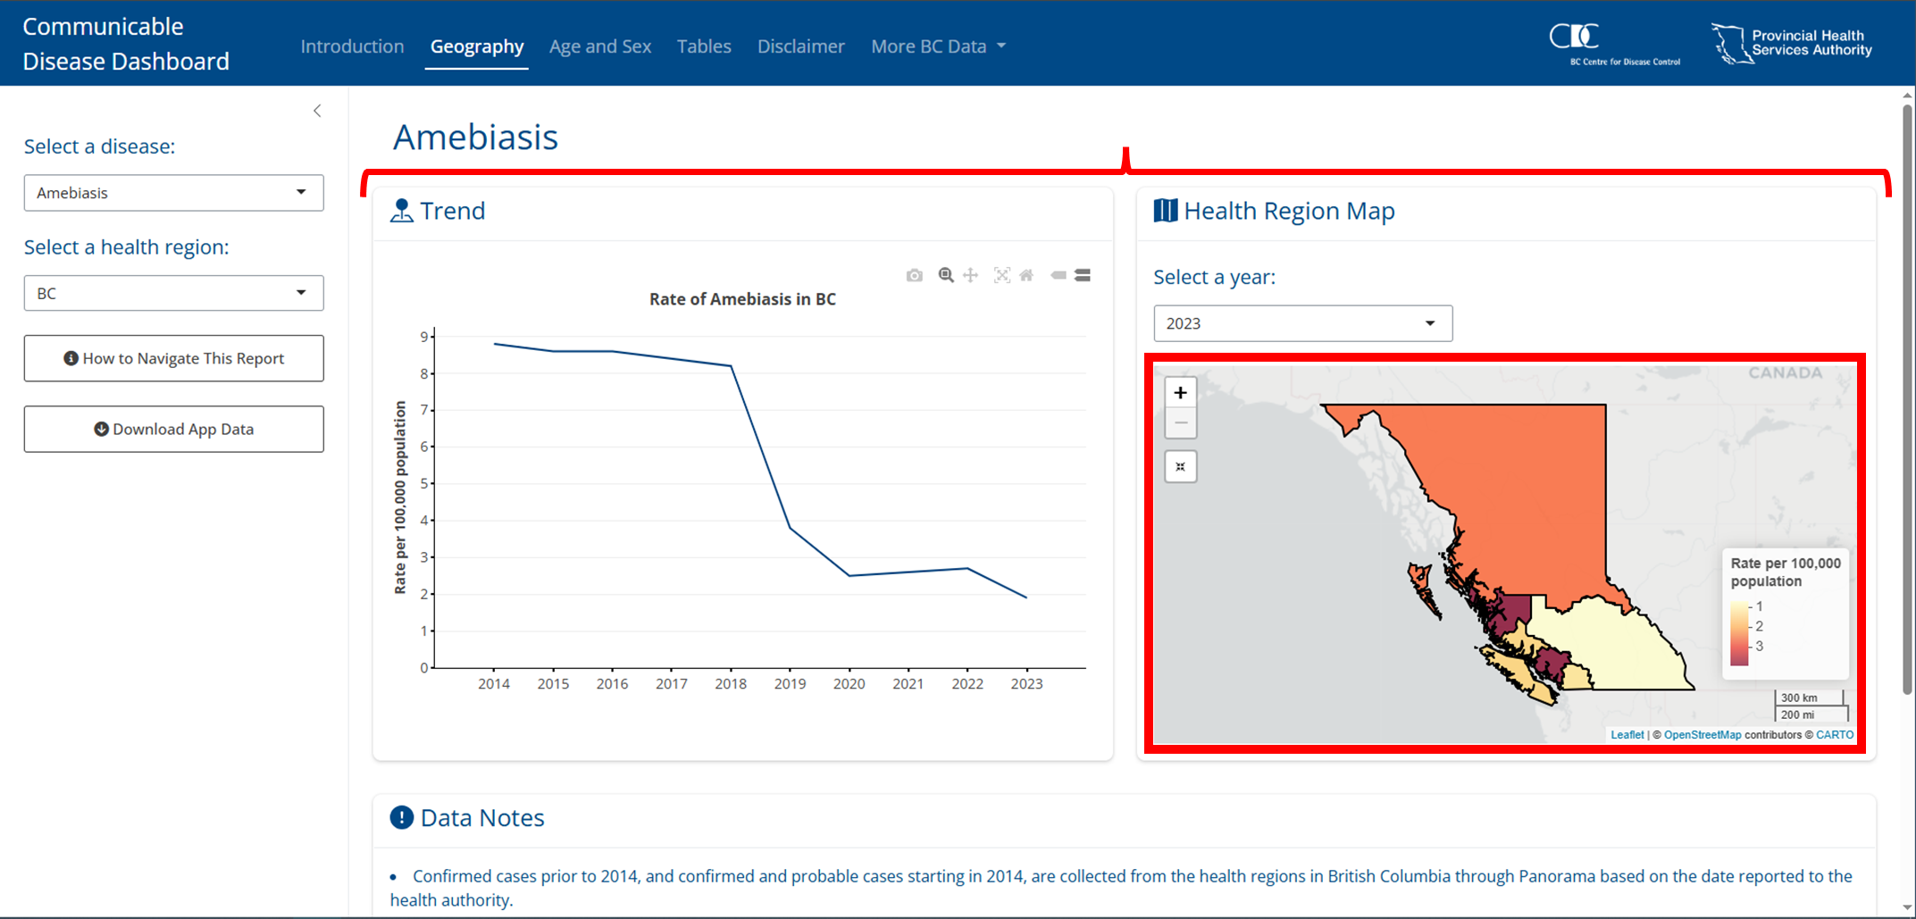Click the BC Centre for Disease Control logo
The height and width of the screenshot is (919, 1916).
pos(1614,44)
